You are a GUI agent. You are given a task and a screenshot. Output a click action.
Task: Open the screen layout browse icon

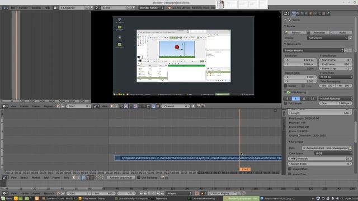click(56, 8)
